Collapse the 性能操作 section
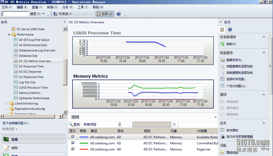The image size is (273, 156). [x=264, y=53]
